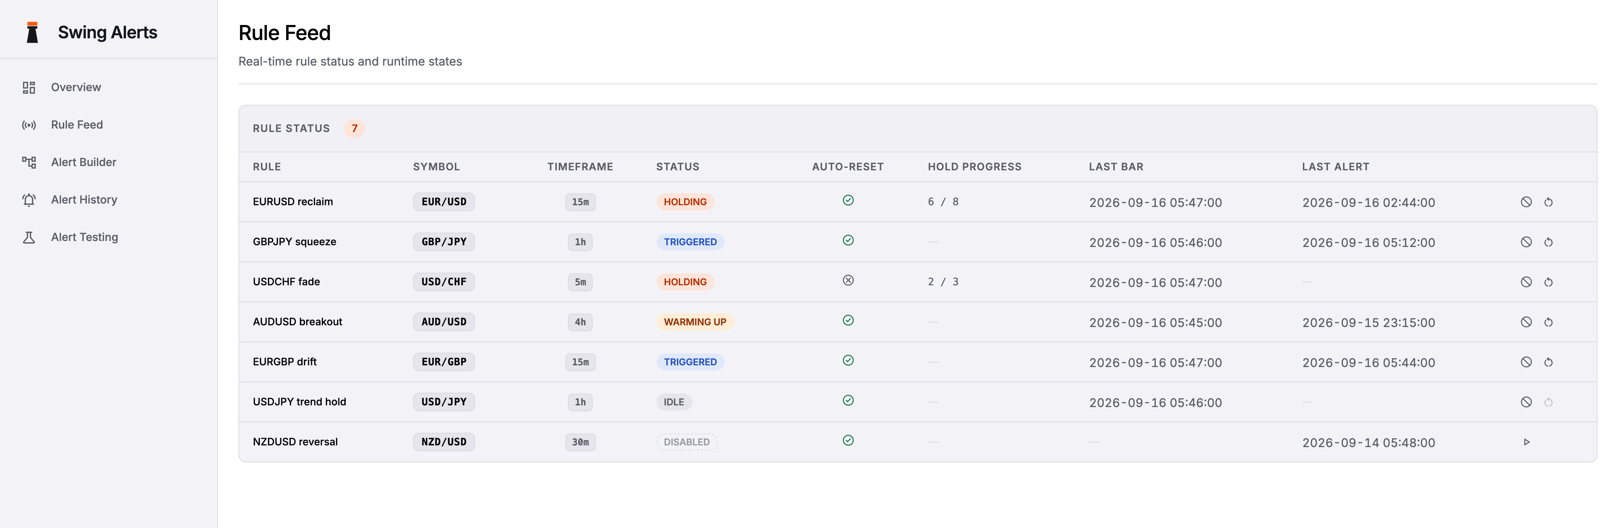Reset the EURGBP drift rule

(1548, 362)
